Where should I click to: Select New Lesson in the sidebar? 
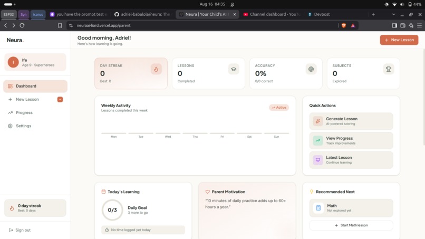pyautogui.click(x=35, y=99)
